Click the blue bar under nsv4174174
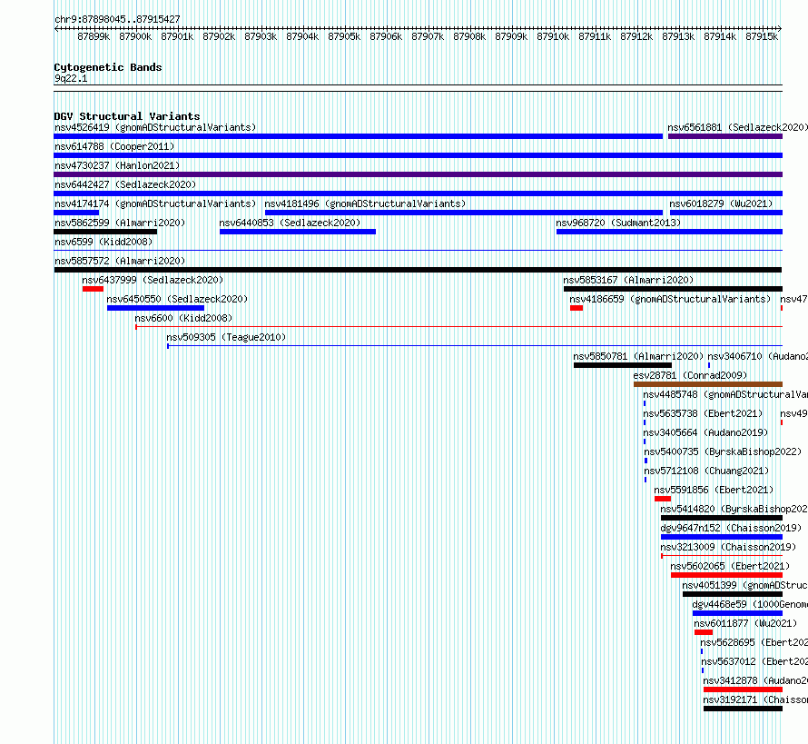The image size is (808, 744). tap(76, 213)
